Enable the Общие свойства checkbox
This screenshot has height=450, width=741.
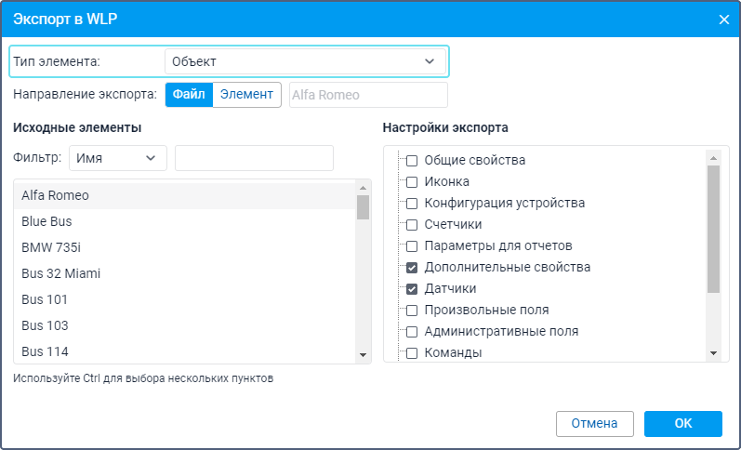tap(412, 161)
